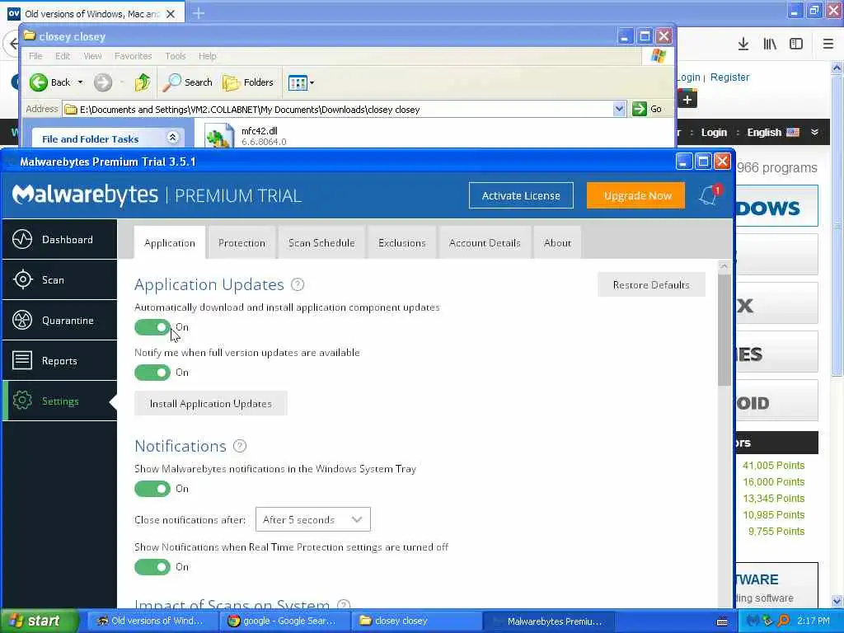Toggle full version update notifications
The height and width of the screenshot is (633, 844).
pyautogui.click(x=152, y=373)
